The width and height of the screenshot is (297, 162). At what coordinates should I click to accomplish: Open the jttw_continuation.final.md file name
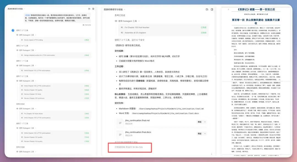coord(137,120)
